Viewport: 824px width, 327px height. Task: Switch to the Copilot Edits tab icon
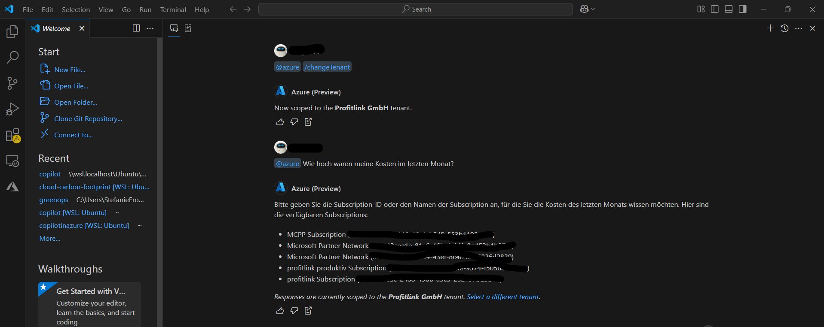[x=188, y=28]
